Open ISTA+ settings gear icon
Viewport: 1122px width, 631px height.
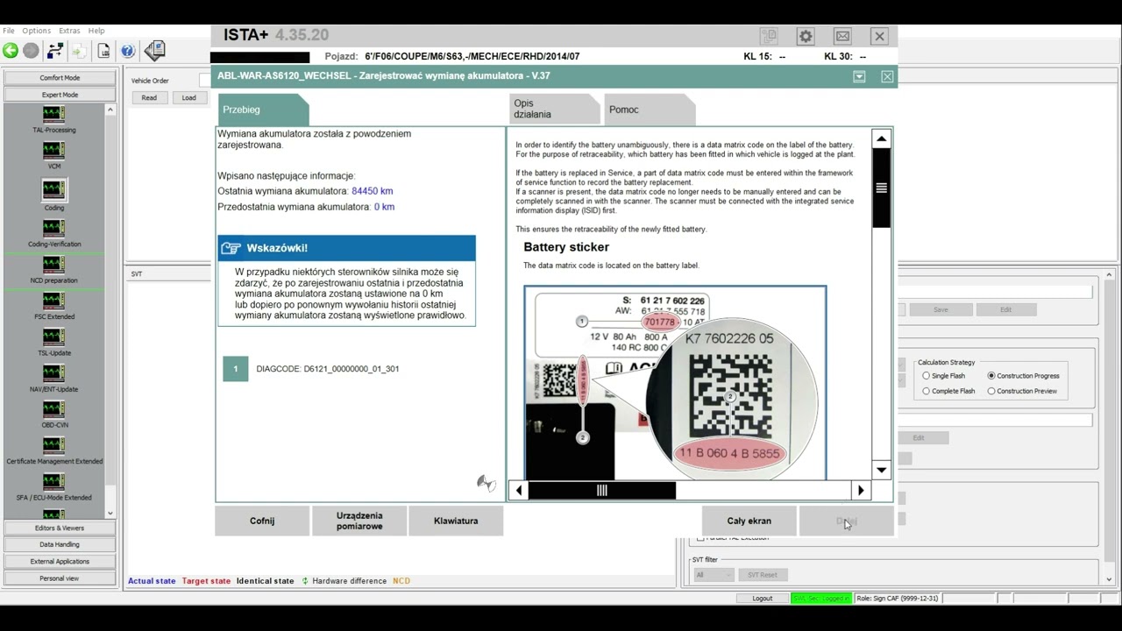click(806, 36)
